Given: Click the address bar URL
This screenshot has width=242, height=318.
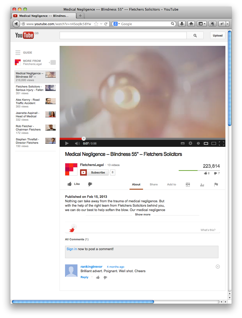Looking at the screenshot, I should [x=59, y=24].
